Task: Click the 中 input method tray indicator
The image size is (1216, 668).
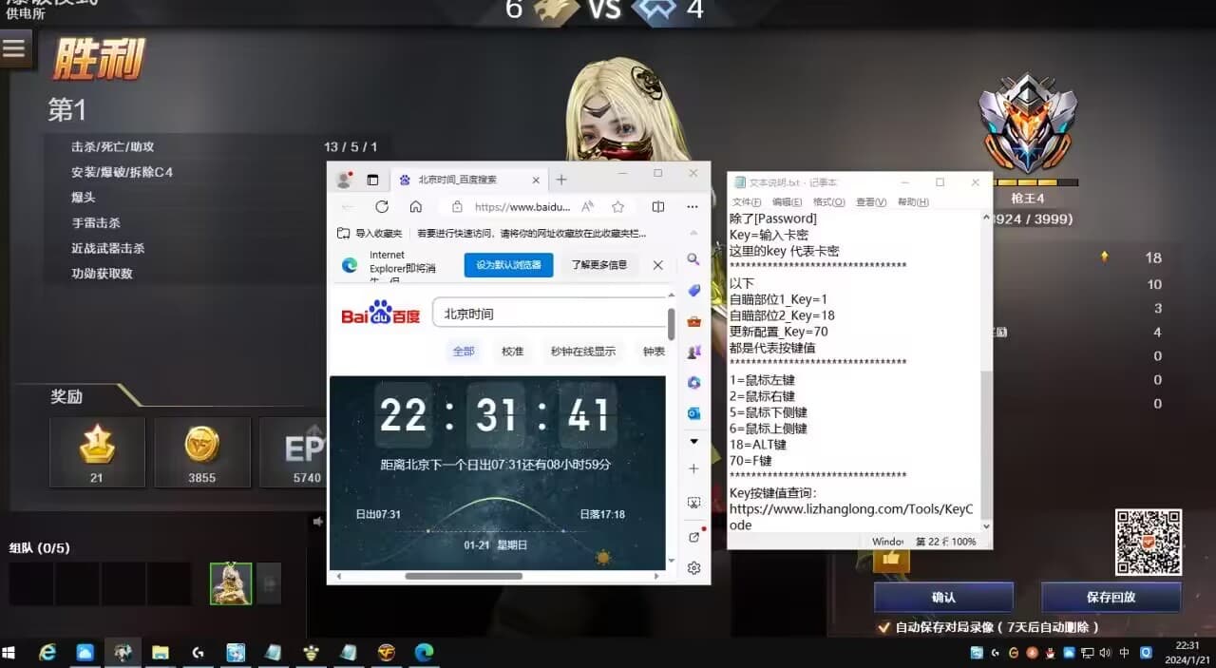Action: [x=1125, y=653]
